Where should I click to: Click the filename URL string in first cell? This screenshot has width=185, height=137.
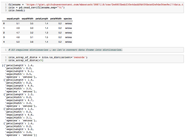click(105, 5)
